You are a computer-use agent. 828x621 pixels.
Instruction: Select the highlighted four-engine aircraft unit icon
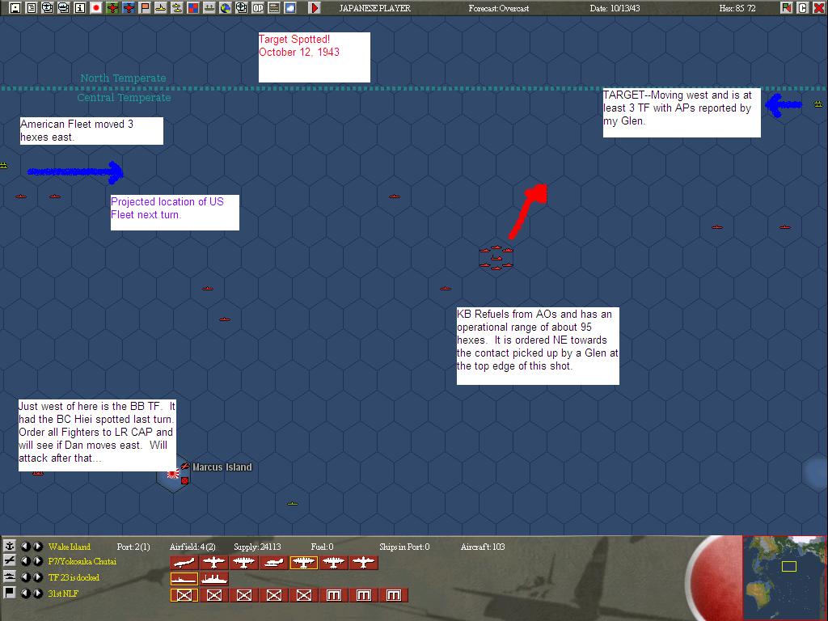click(304, 563)
